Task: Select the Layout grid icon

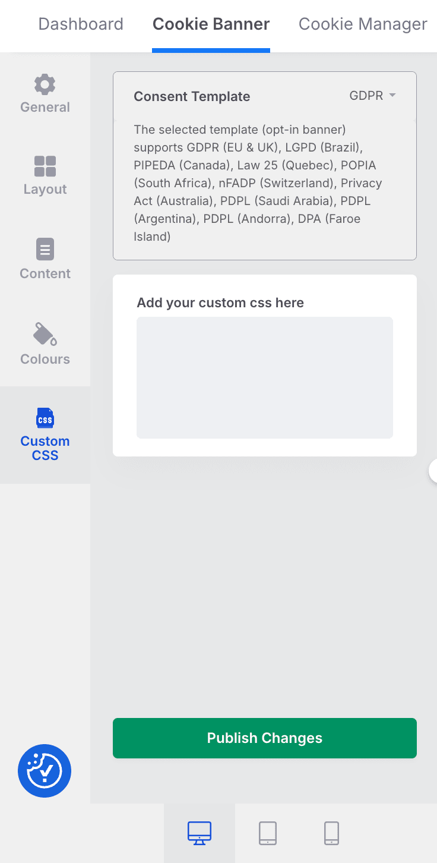Action: (x=45, y=166)
